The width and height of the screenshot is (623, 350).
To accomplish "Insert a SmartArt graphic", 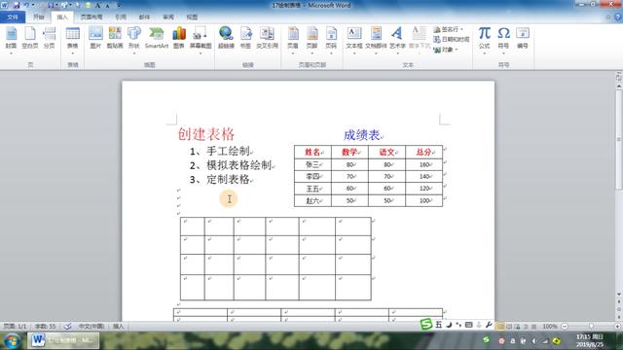I will point(157,39).
